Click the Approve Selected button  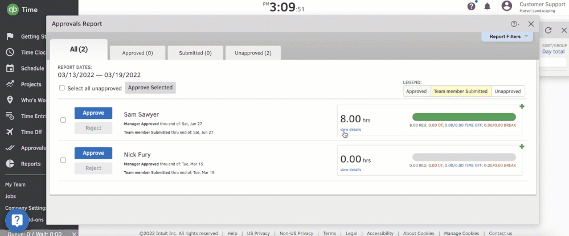coord(150,88)
